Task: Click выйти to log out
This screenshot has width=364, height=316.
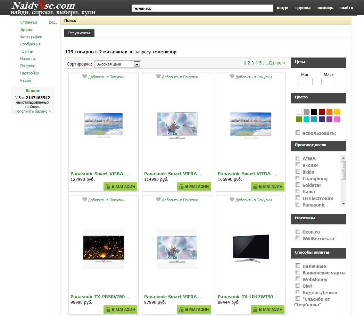Action: (x=347, y=8)
